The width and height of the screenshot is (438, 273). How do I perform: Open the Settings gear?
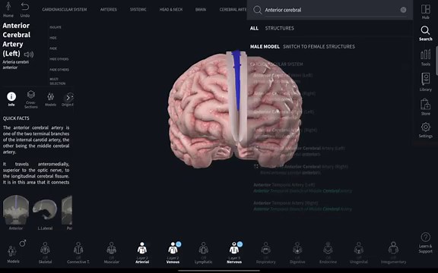click(x=425, y=130)
